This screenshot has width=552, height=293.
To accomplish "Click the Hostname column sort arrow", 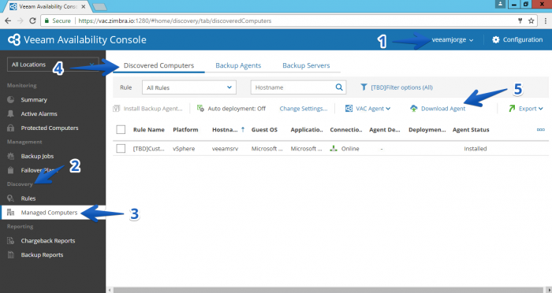I will point(243,129).
